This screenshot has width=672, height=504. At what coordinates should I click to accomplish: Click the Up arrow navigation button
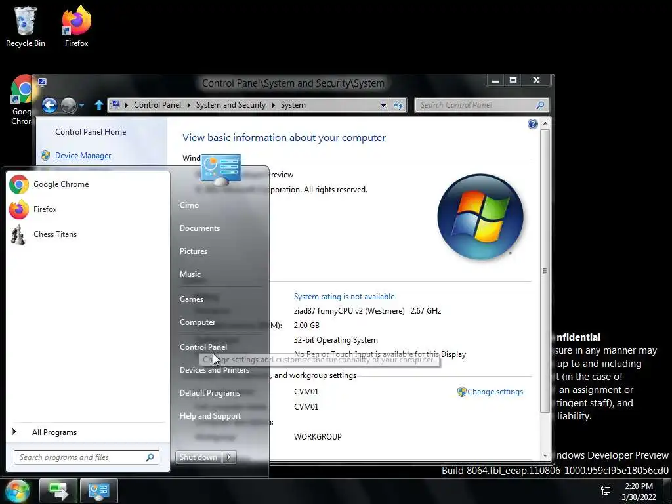[99, 105]
